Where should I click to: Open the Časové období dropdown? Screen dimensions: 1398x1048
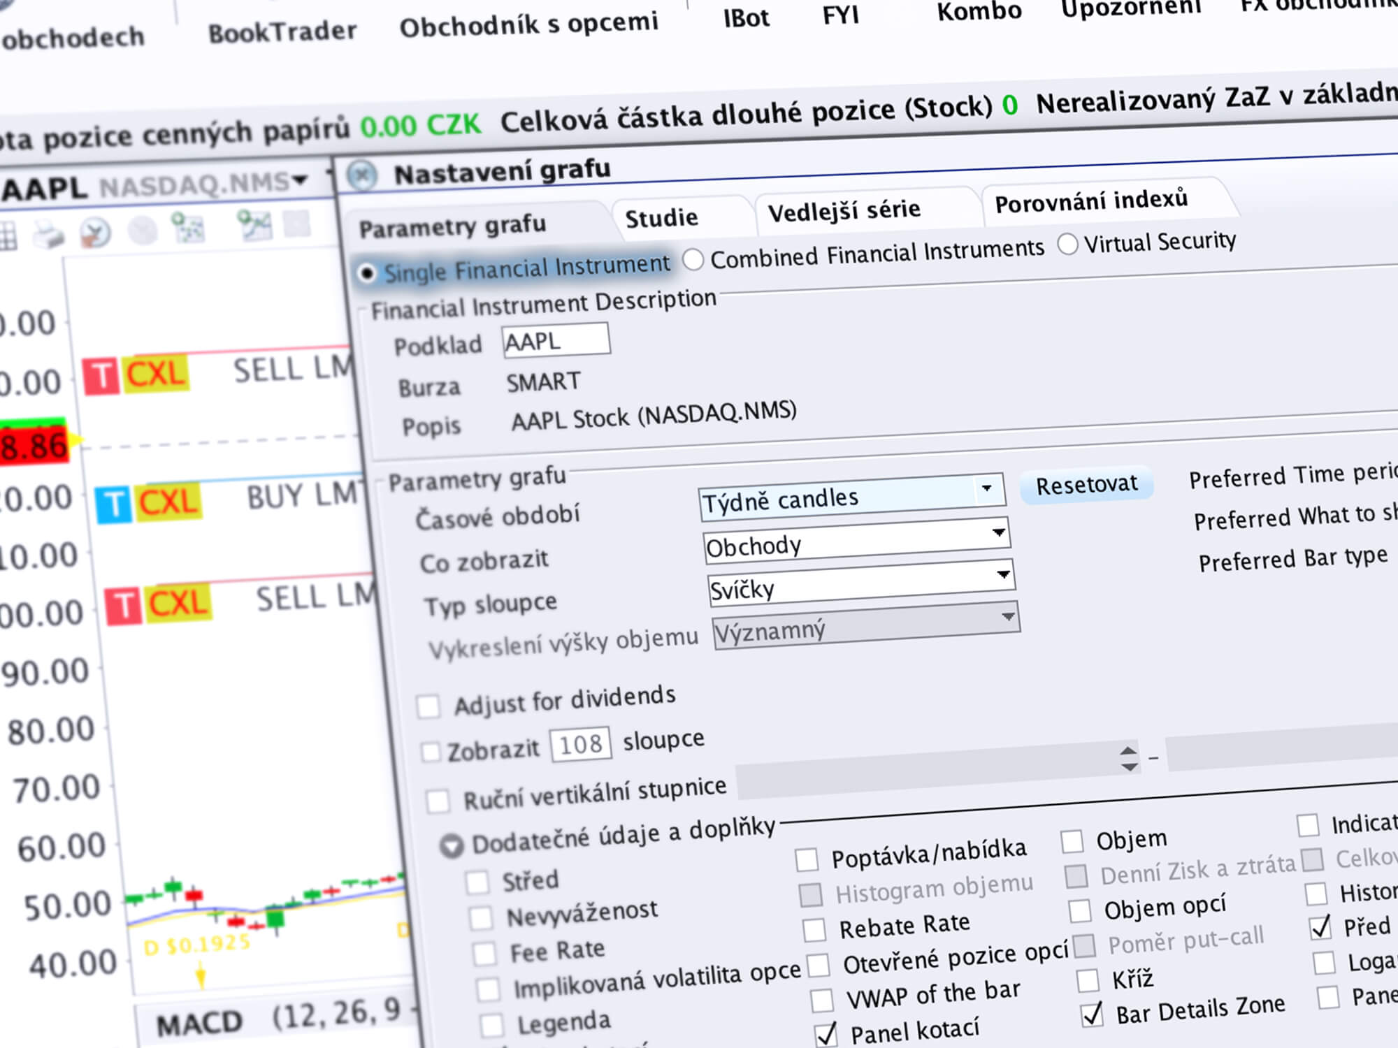(x=852, y=499)
